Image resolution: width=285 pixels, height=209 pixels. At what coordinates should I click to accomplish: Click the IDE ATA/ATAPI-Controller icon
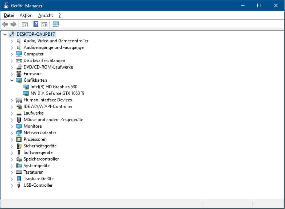(19, 107)
